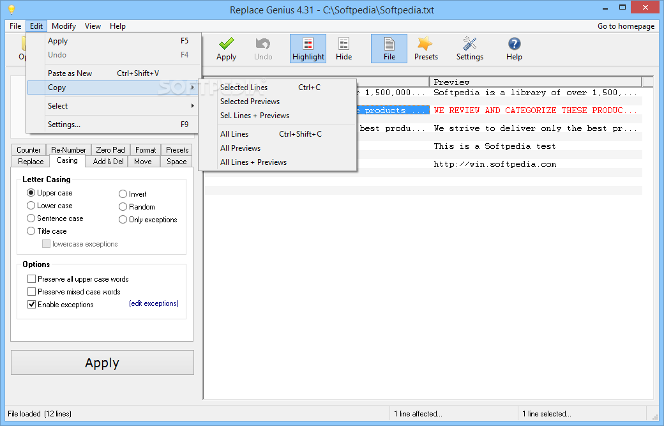Enable Preserve mixed case words
Viewport: 664px width, 426px height.
tap(31, 291)
